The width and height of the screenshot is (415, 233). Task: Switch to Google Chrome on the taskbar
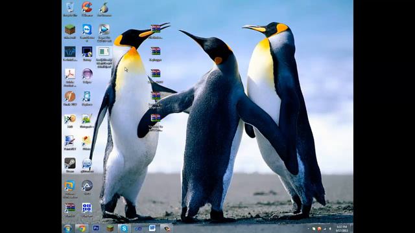click(x=82, y=228)
